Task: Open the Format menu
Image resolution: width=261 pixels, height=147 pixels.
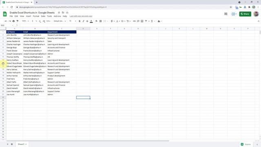Action: 36,16
